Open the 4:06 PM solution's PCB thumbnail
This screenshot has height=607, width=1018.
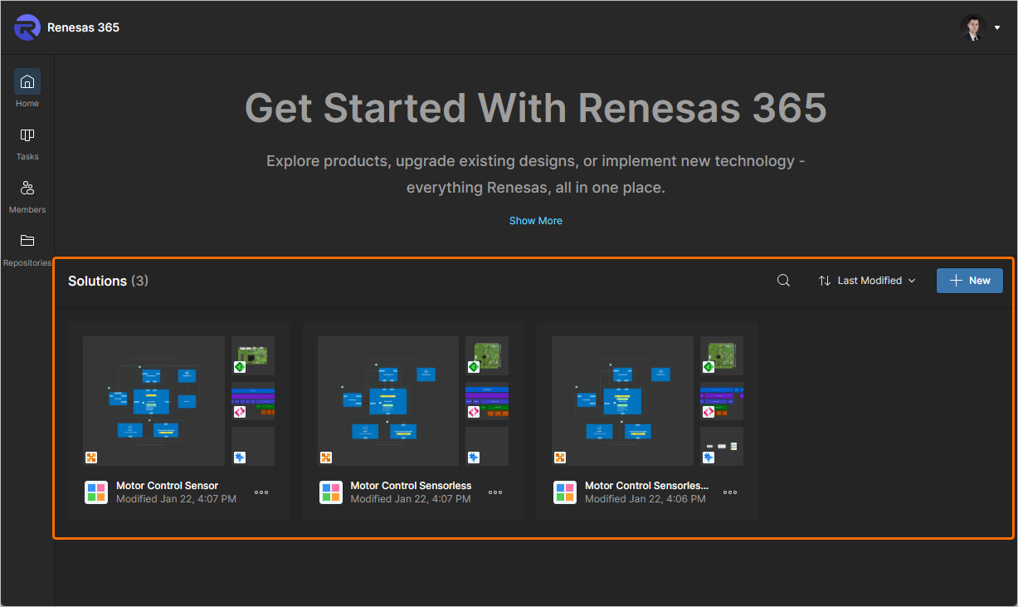(722, 355)
